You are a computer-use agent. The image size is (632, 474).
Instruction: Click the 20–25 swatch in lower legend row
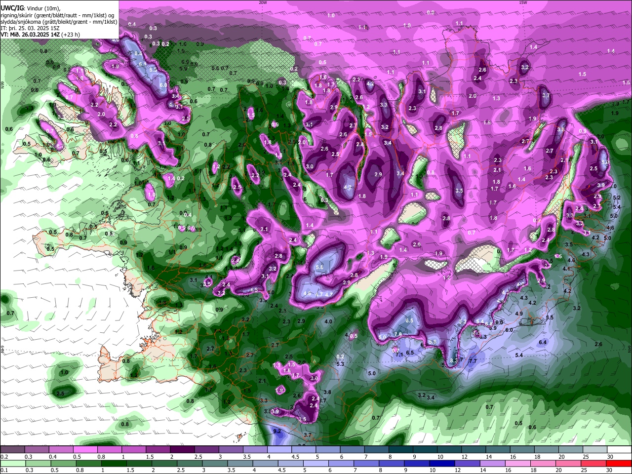pyautogui.click(x=568, y=463)
